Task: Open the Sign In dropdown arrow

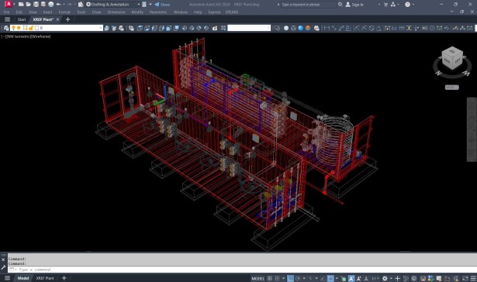Action: (378, 5)
